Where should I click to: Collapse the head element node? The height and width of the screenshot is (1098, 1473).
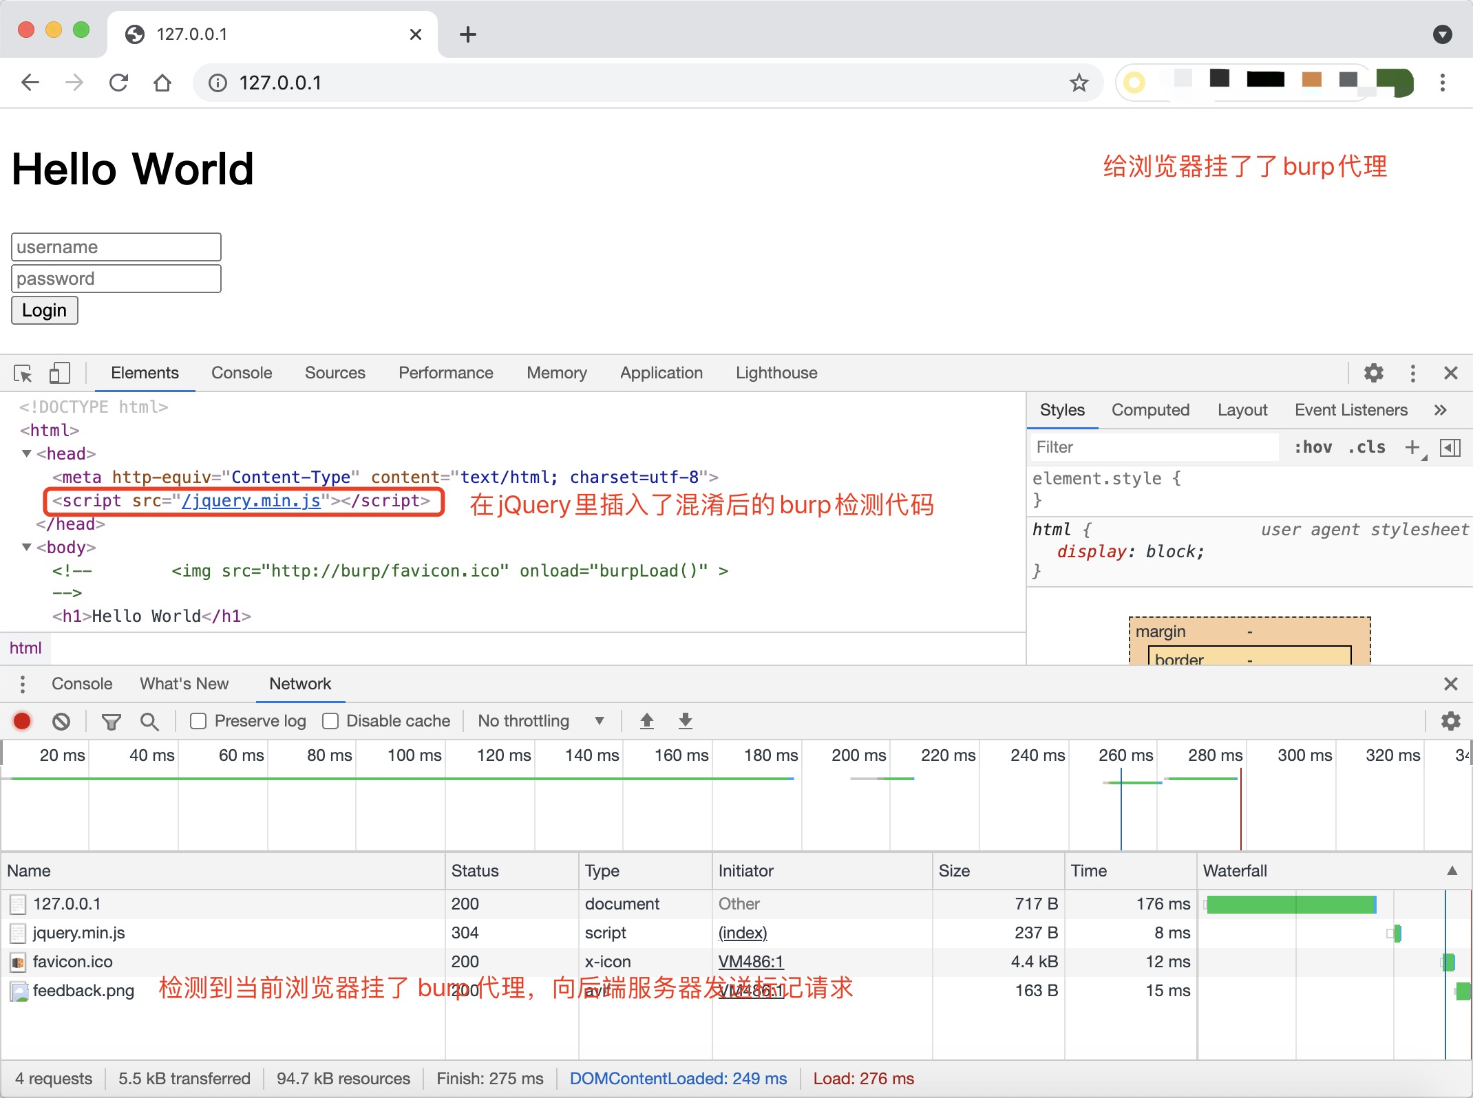tap(27, 453)
